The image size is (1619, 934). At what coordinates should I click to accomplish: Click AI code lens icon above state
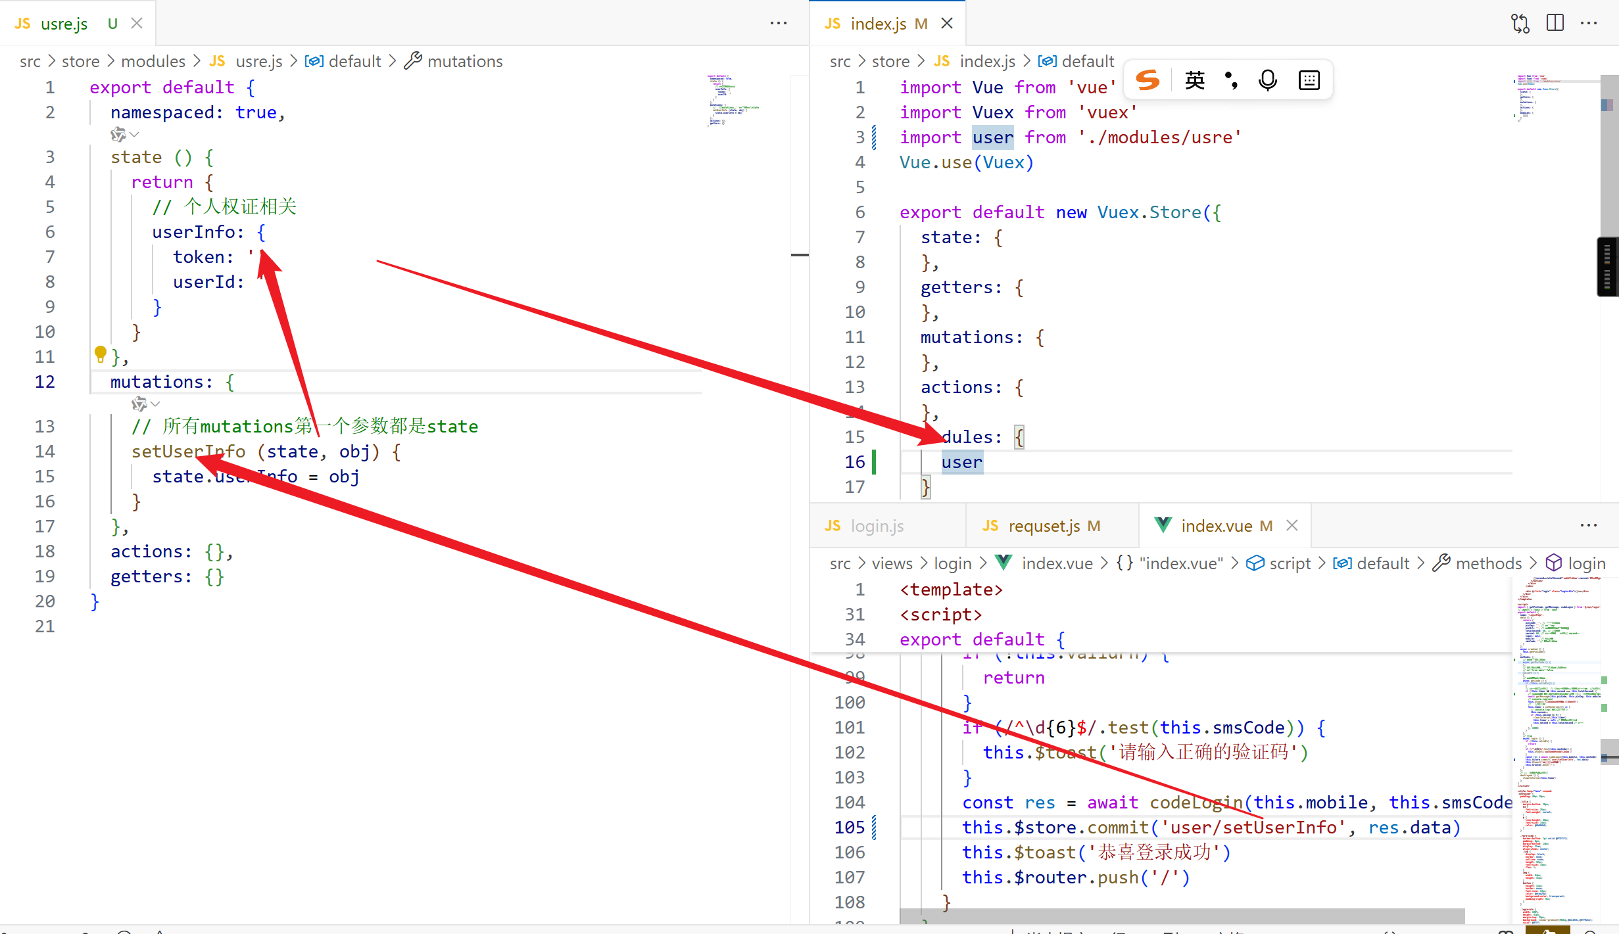coord(118,135)
